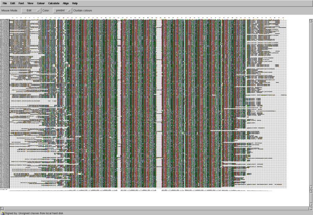Screen dimensions: 313x215
Task: Open the Edit menu
Action: coord(13,3)
